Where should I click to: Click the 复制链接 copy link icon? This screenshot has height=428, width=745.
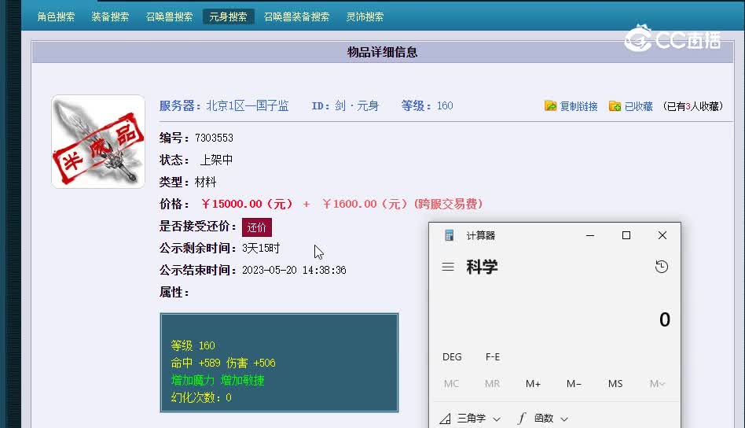pos(551,106)
